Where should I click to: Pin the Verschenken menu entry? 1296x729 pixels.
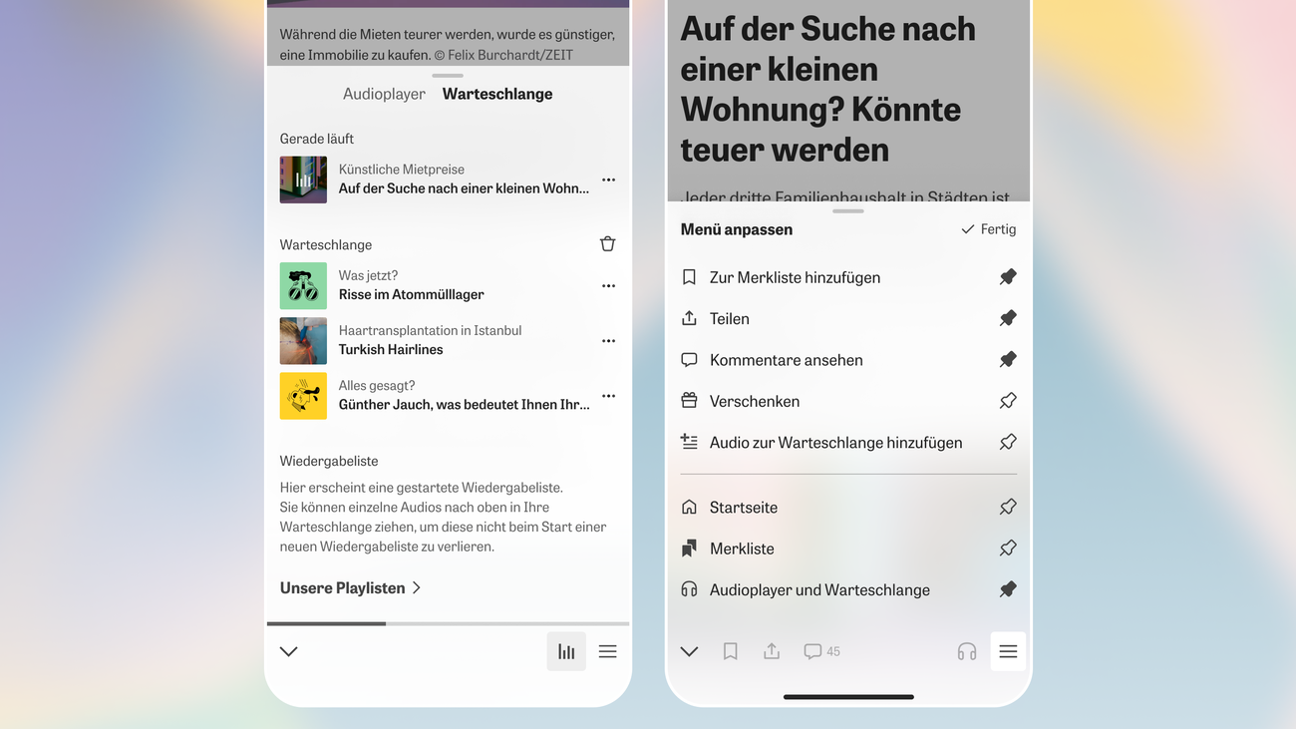[1008, 401]
